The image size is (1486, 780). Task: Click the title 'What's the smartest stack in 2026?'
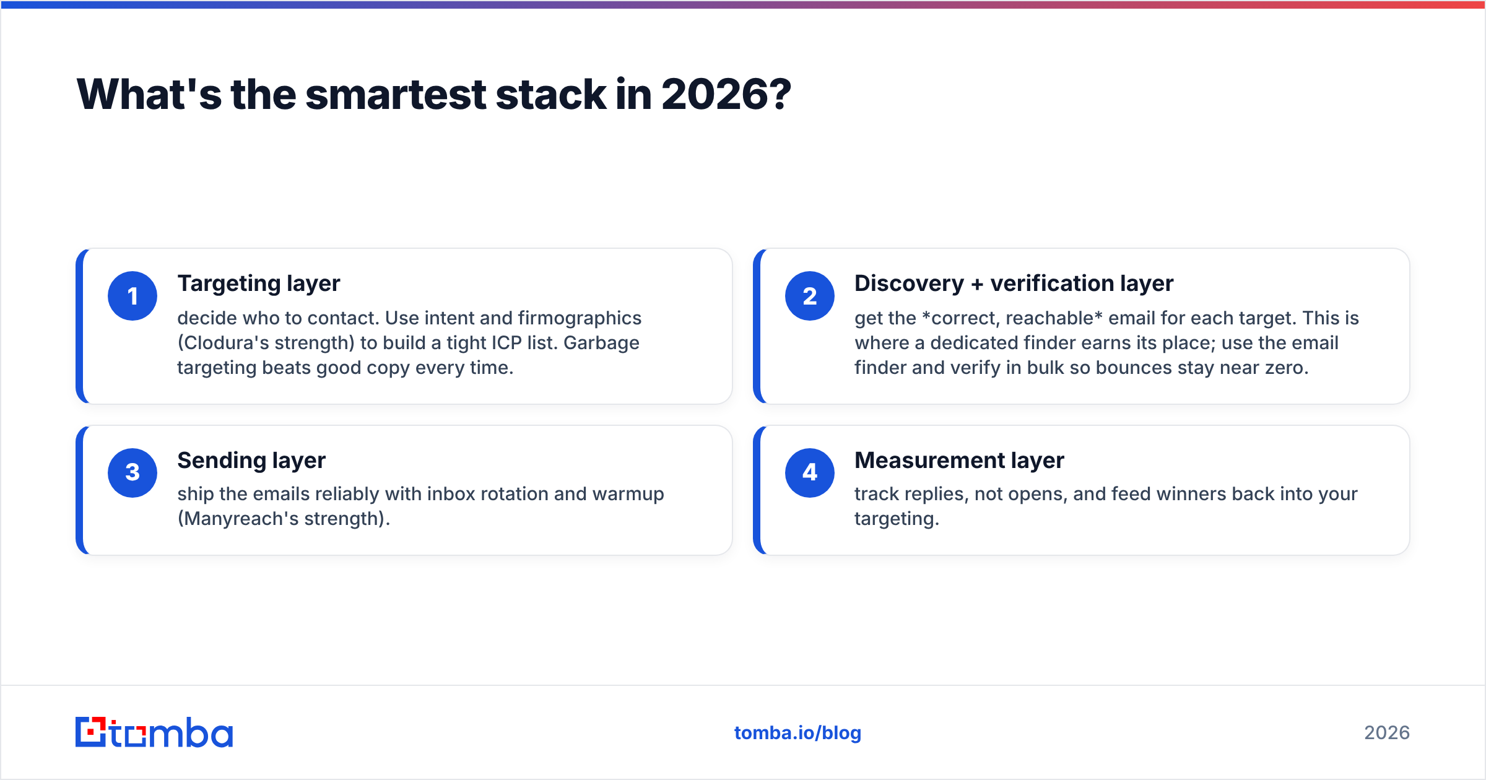[x=434, y=95]
